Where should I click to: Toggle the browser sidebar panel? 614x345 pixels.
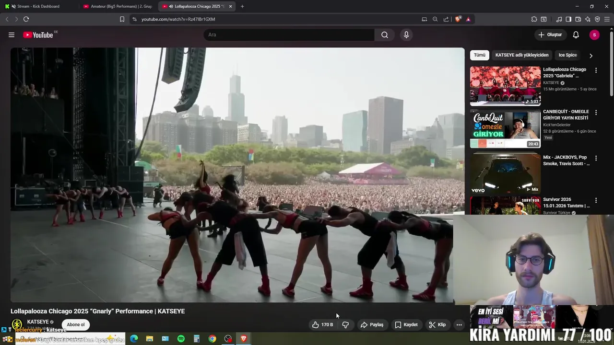568,19
